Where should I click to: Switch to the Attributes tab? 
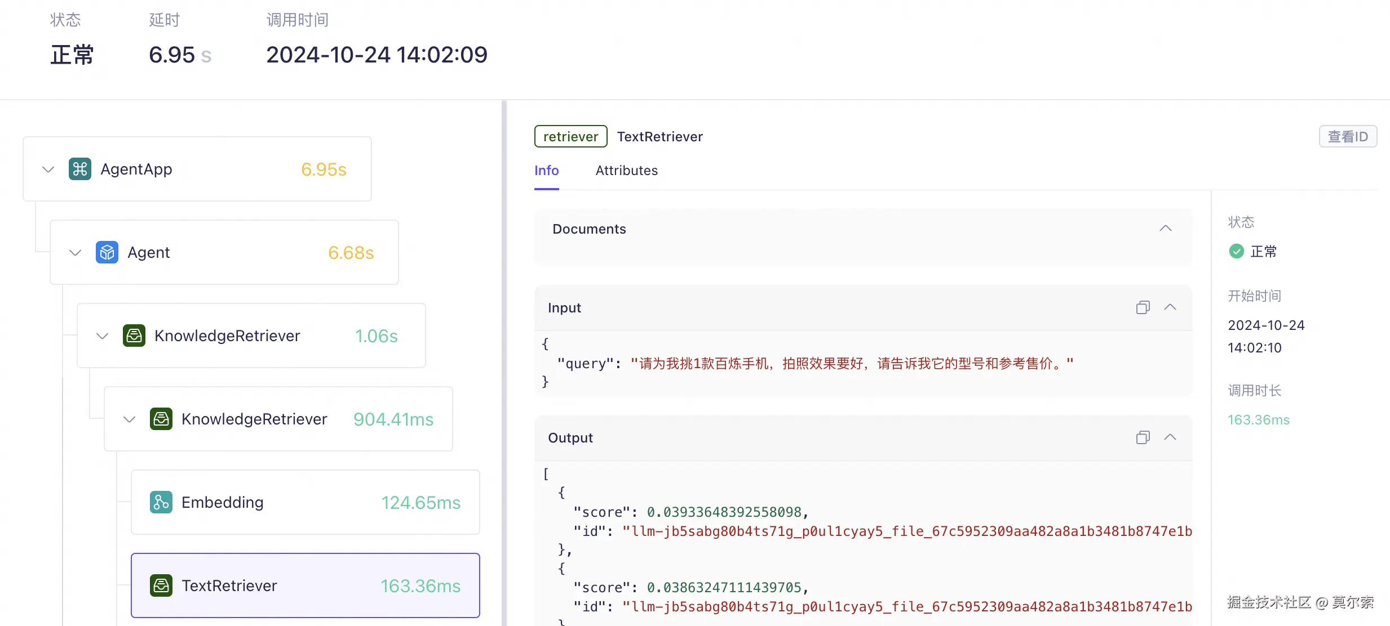pos(626,171)
